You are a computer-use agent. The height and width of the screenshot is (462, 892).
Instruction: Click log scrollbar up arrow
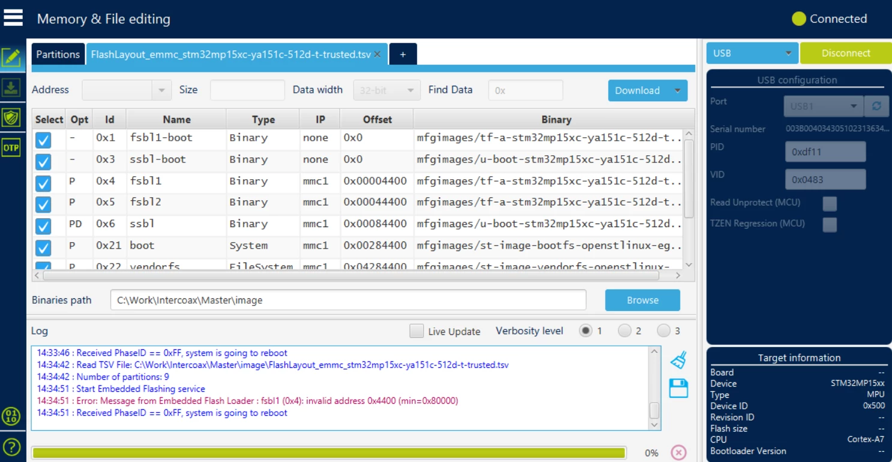tap(654, 352)
